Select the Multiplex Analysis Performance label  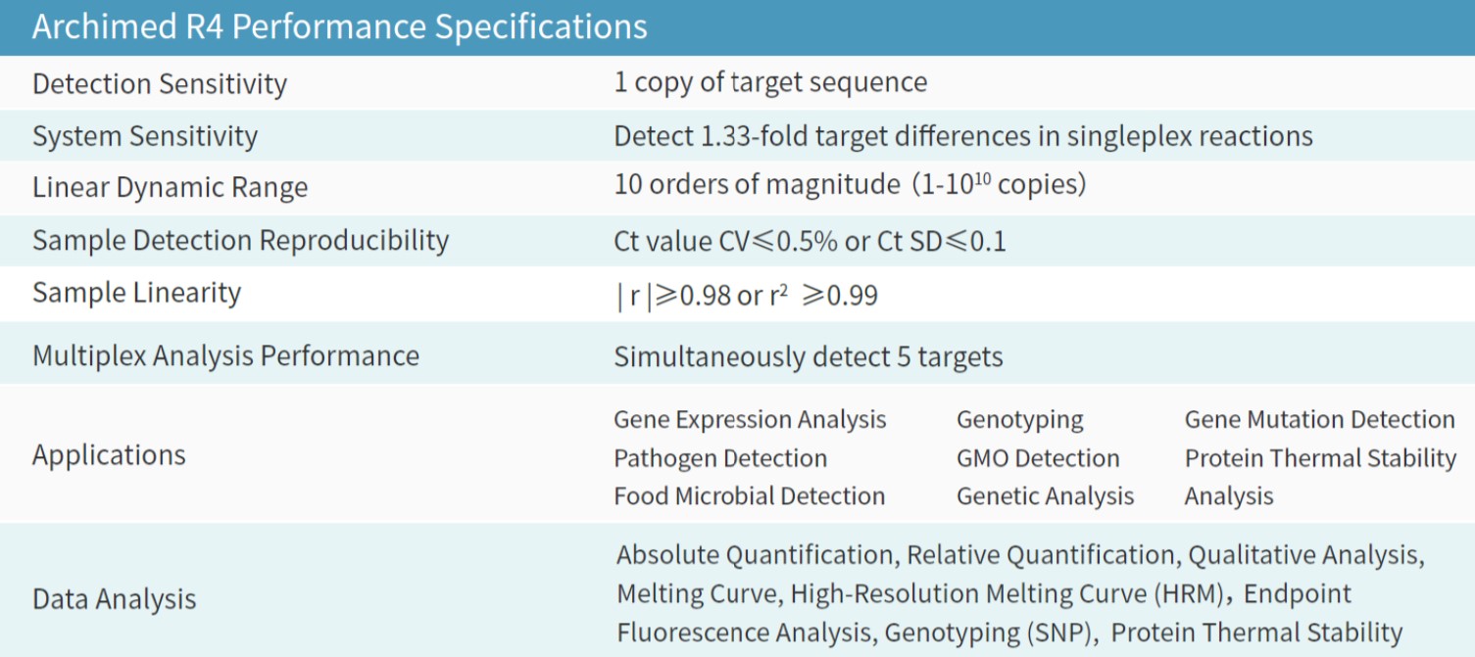coord(225,354)
